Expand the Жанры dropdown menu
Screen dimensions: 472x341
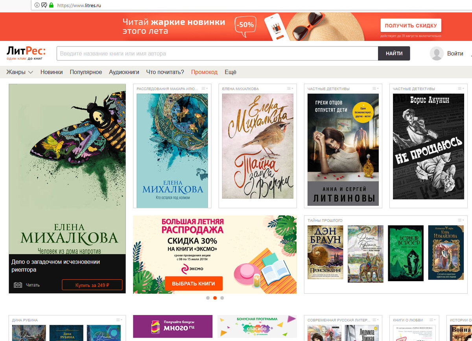tap(20, 72)
